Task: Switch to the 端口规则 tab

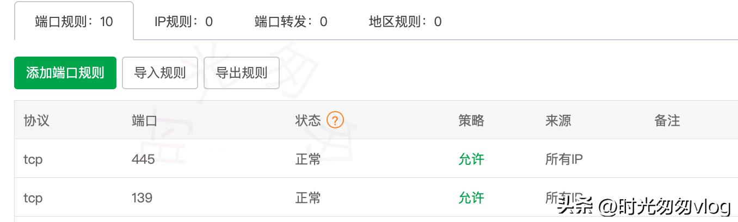Action: click(x=74, y=22)
